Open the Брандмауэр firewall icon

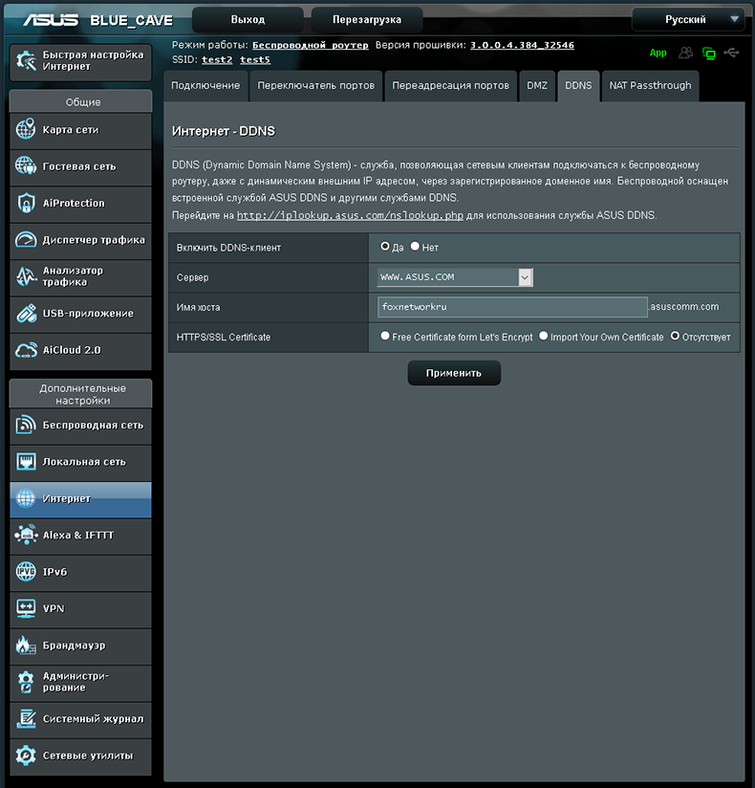click(26, 646)
